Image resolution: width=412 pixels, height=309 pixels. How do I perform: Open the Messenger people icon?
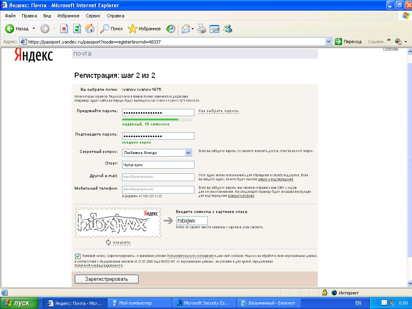point(228,29)
